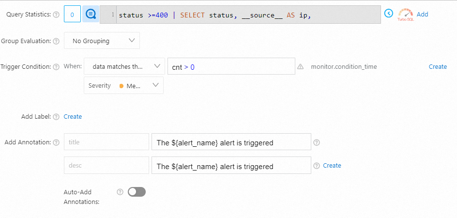Screen dimensions: 457x218
Task: Click the 'When:' label text
Action: [73, 66]
